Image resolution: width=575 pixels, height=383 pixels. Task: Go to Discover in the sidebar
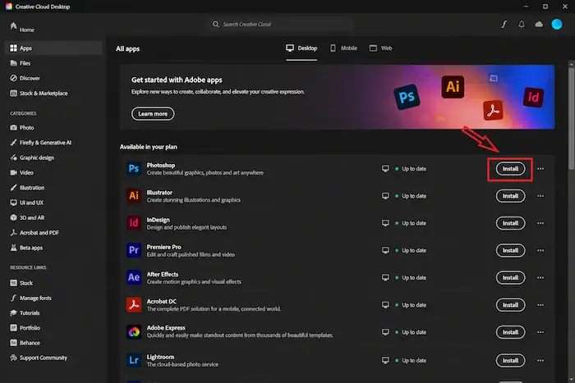(x=25, y=78)
